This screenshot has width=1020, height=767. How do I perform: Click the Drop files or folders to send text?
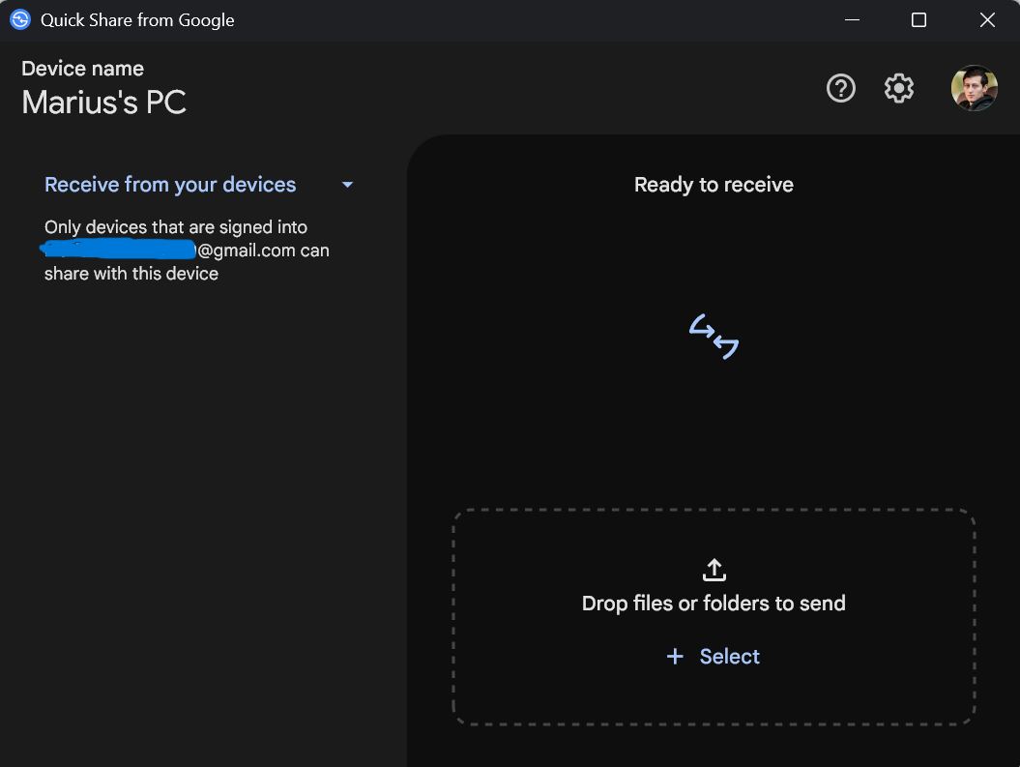(x=714, y=604)
